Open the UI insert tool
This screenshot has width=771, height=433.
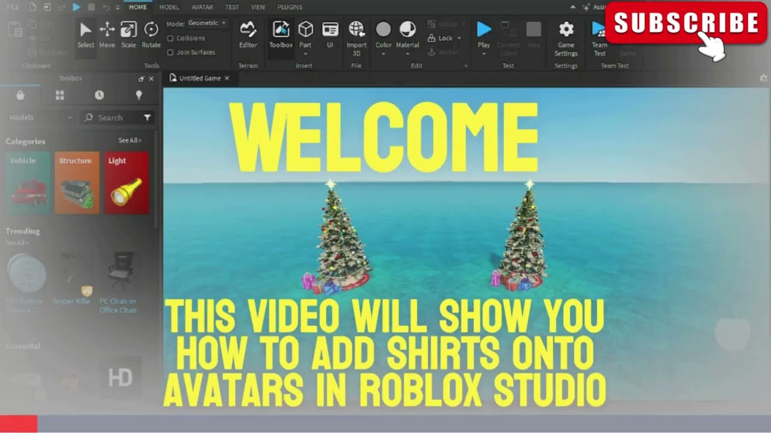(330, 35)
